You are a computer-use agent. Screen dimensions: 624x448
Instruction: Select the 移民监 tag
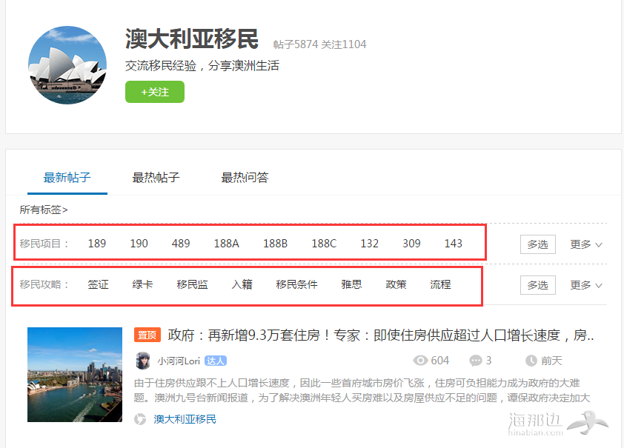[192, 284]
